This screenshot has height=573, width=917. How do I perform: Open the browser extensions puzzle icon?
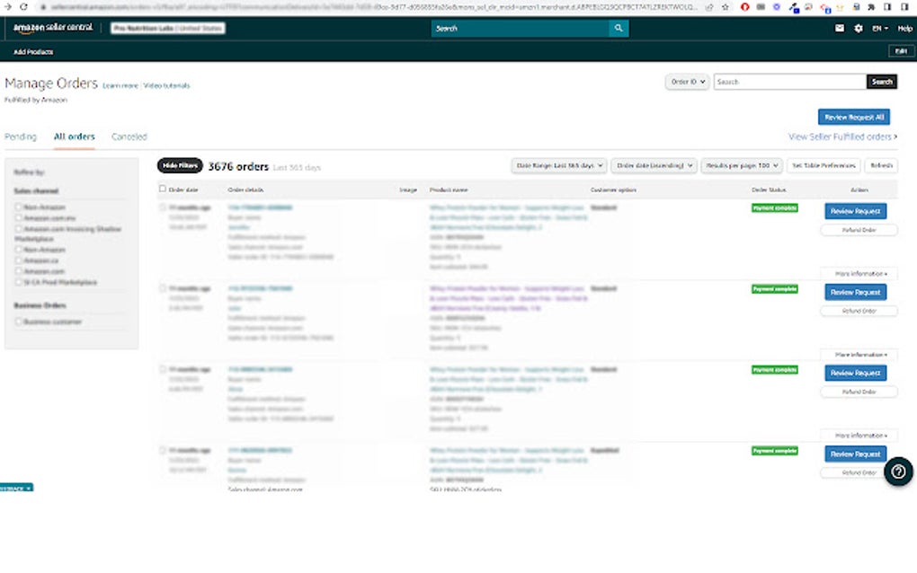tap(871, 7)
